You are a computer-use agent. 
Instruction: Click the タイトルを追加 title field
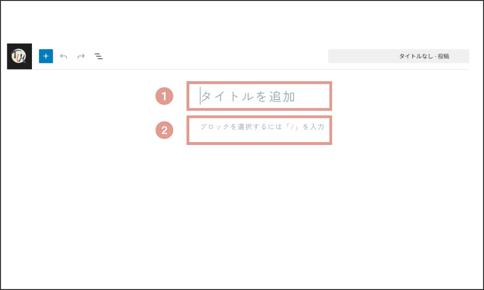pyautogui.click(x=259, y=96)
